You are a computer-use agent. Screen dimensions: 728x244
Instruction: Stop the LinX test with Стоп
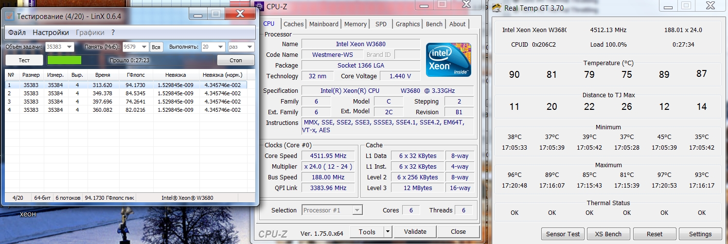(x=235, y=60)
